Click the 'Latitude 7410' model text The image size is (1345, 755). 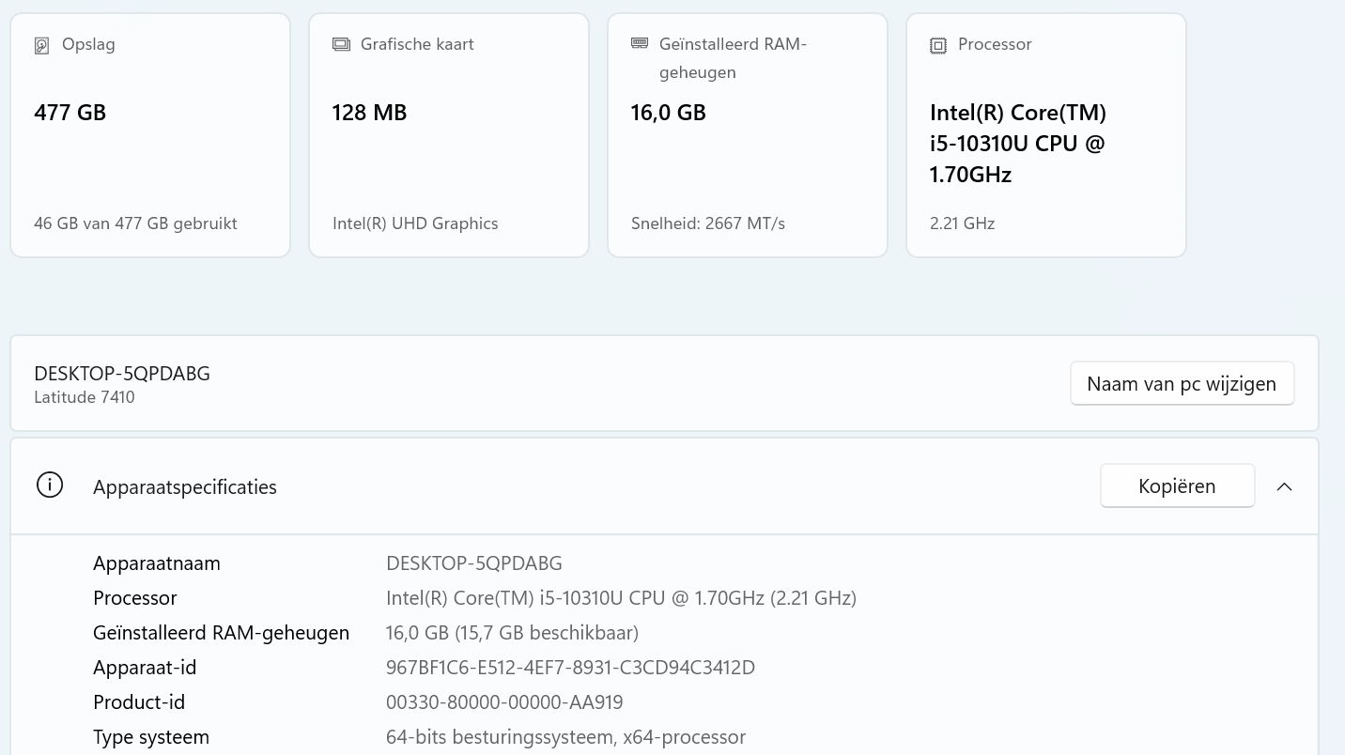click(85, 397)
